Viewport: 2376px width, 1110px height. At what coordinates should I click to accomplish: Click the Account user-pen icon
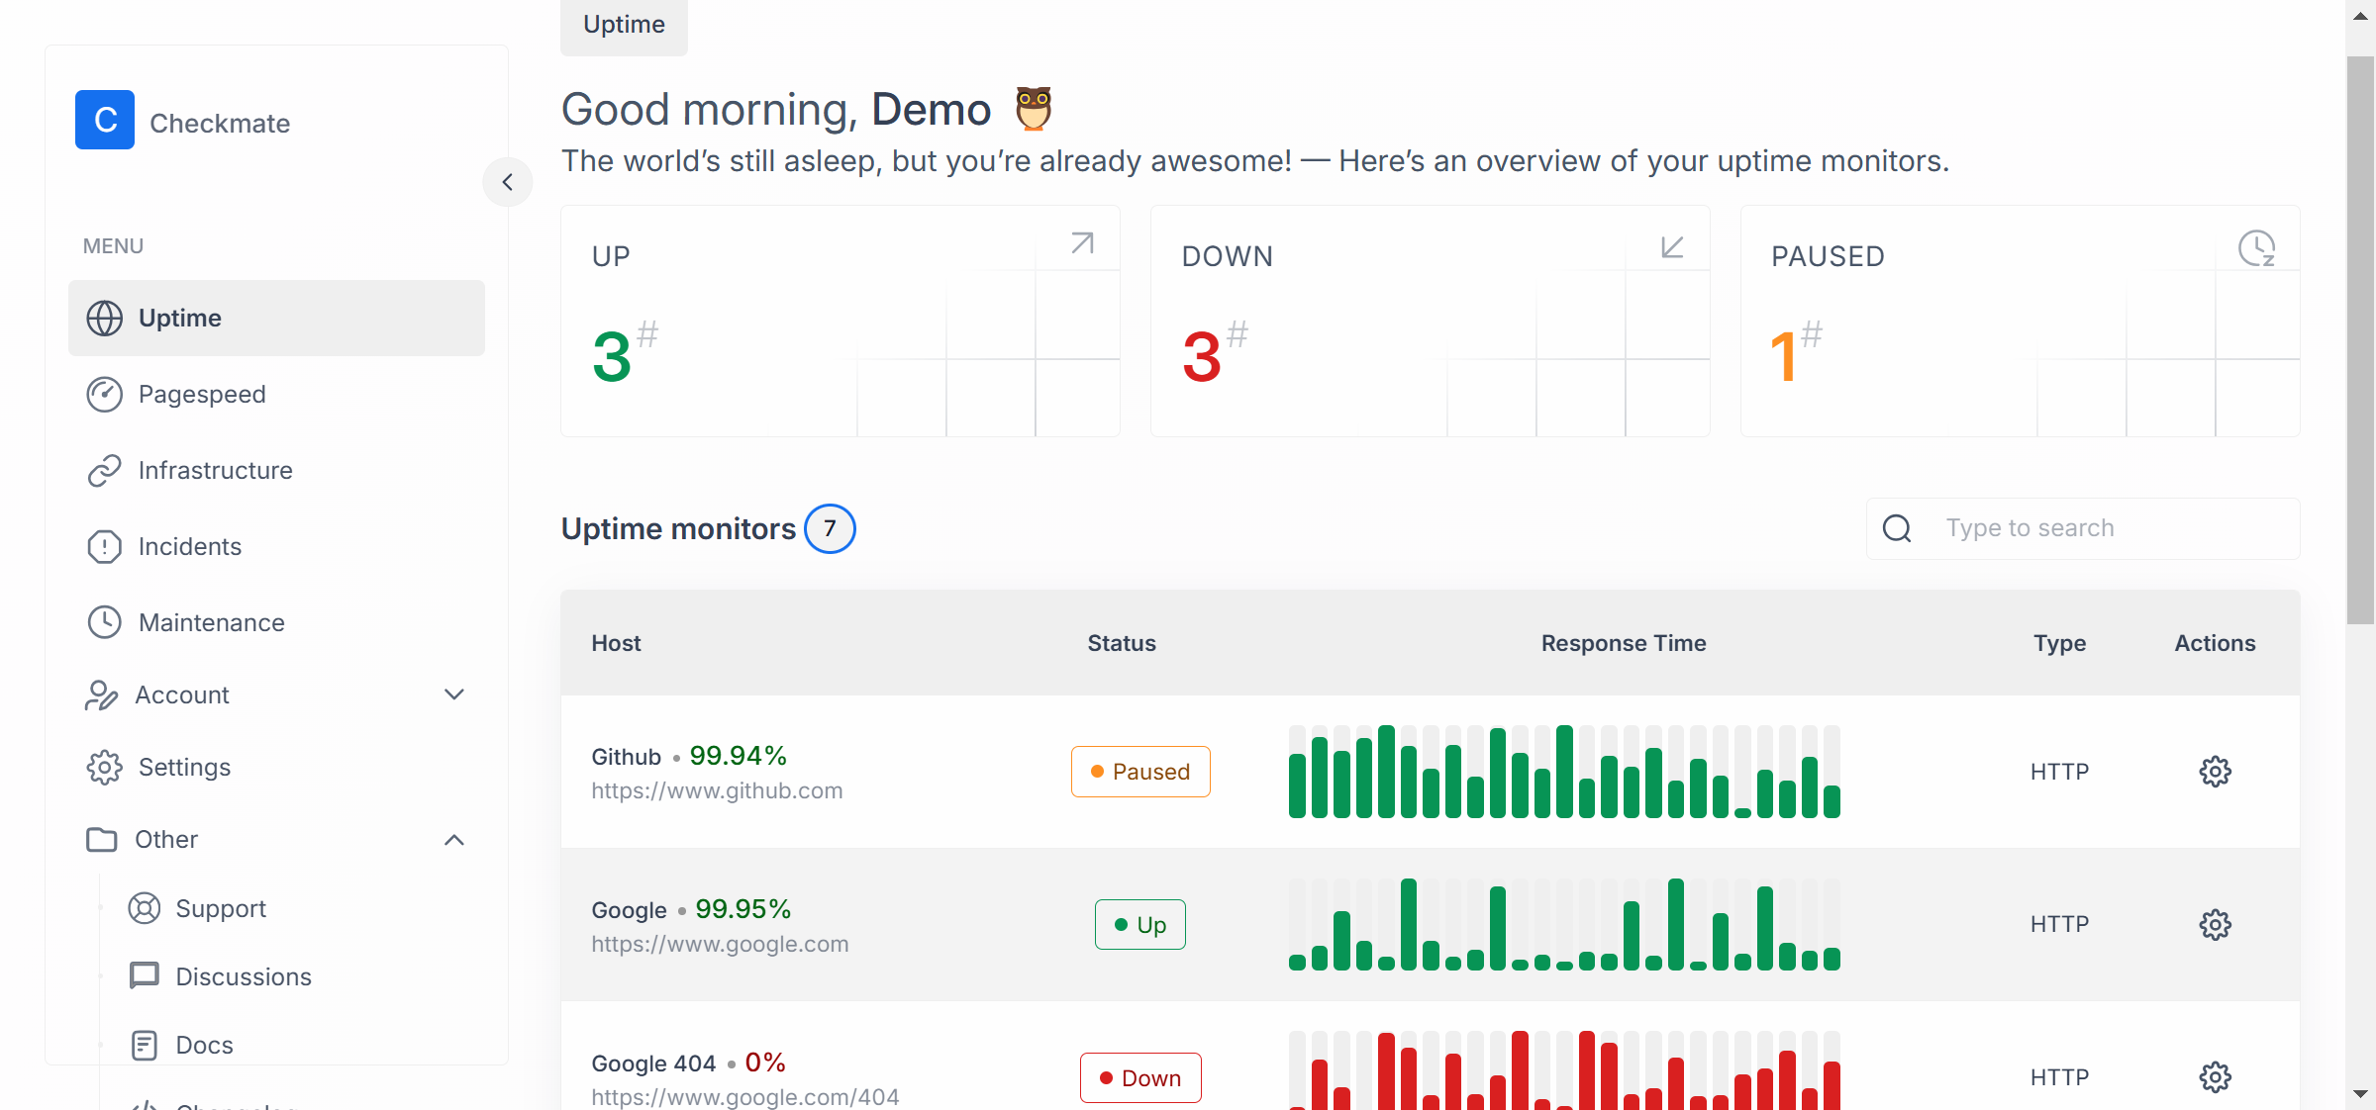[101, 694]
